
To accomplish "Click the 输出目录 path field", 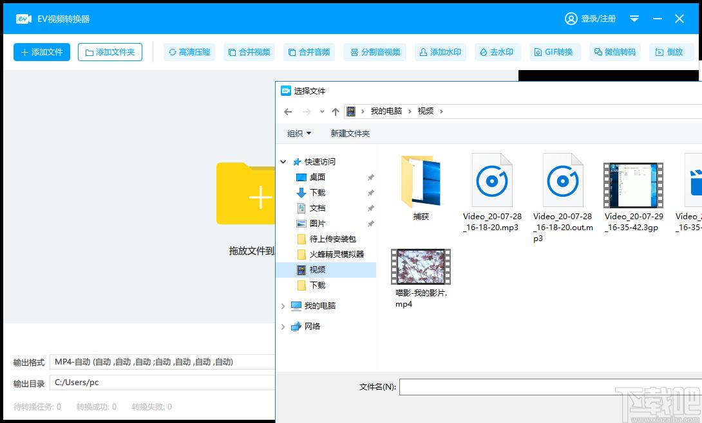I will coord(162,382).
